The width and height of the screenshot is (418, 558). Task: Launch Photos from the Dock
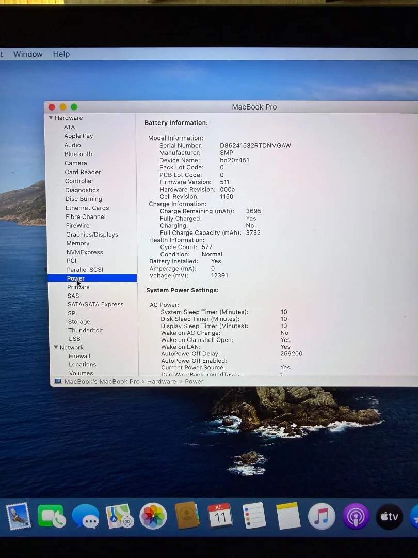pos(153,516)
